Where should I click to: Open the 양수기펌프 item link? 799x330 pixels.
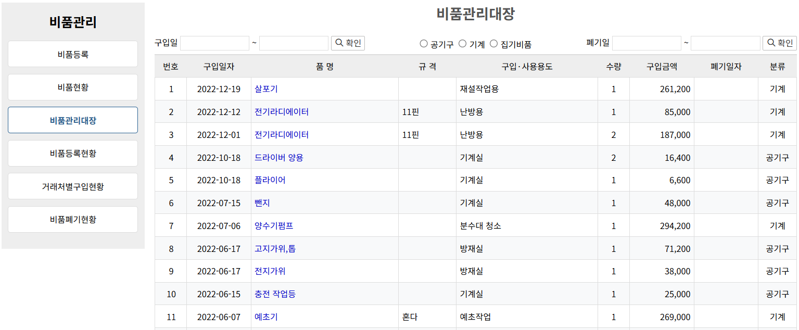(x=274, y=226)
